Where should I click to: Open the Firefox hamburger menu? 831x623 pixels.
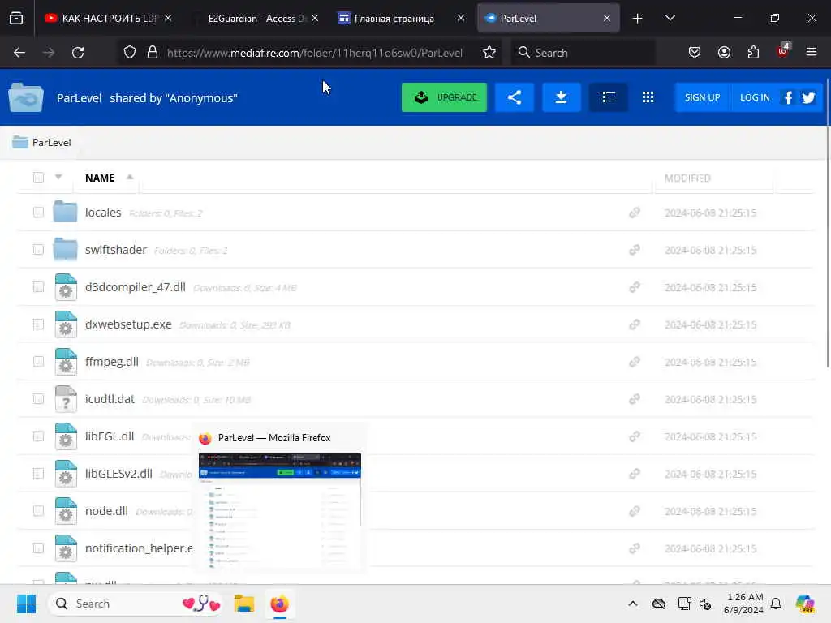812,53
